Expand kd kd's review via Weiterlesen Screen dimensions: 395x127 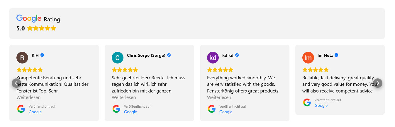click(x=219, y=97)
